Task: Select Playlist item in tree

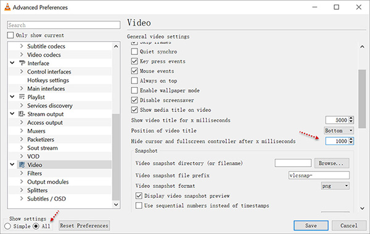Action: [36, 97]
